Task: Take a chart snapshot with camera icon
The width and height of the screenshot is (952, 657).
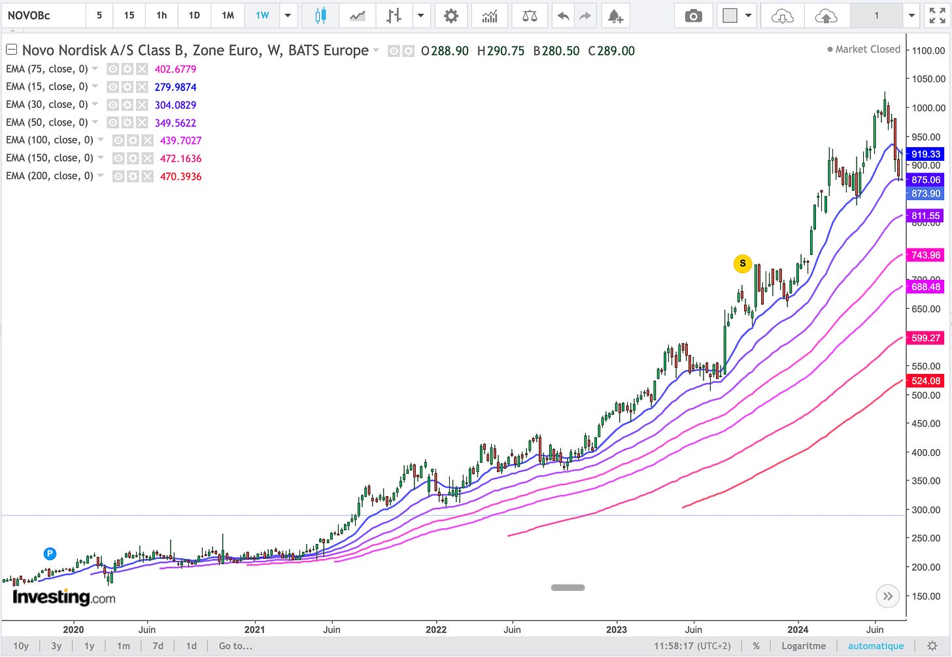Action: (x=693, y=16)
